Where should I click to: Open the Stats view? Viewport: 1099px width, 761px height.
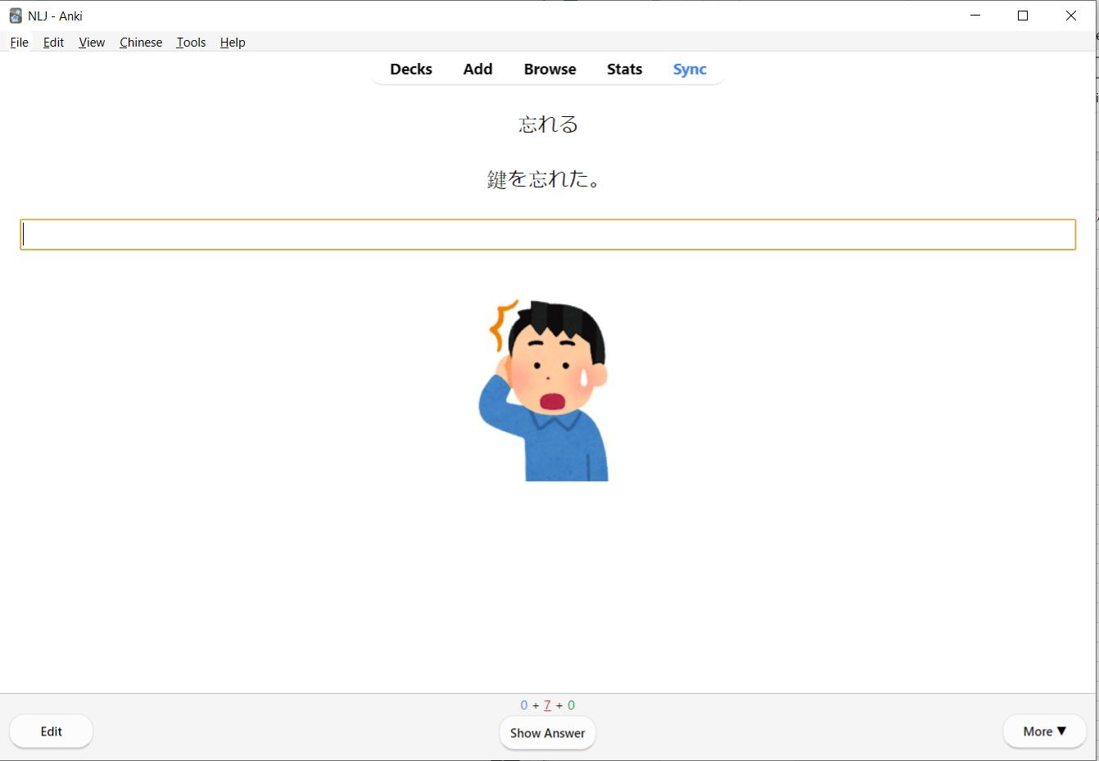(x=624, y=70)
